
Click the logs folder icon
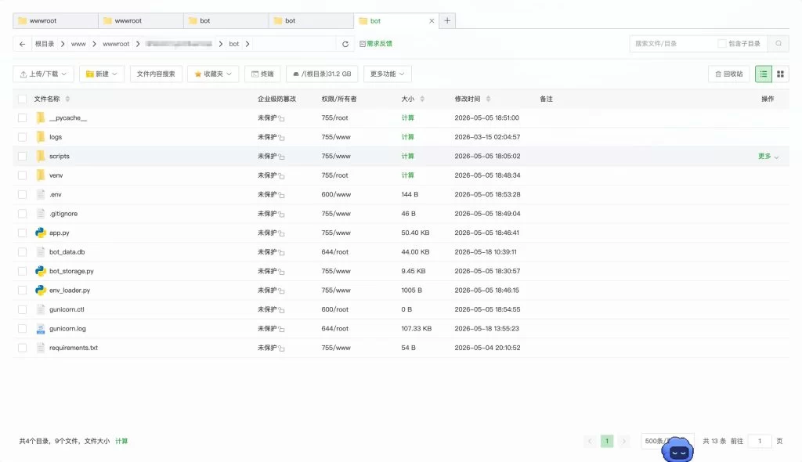pyautogui.click(x=41, y=137)
